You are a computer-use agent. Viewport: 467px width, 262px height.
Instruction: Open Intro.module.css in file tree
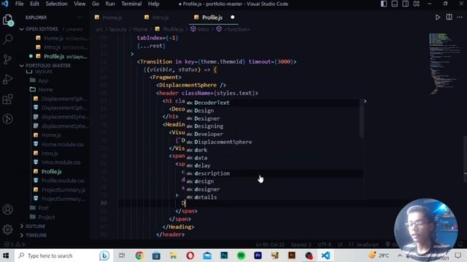point(61,162)
